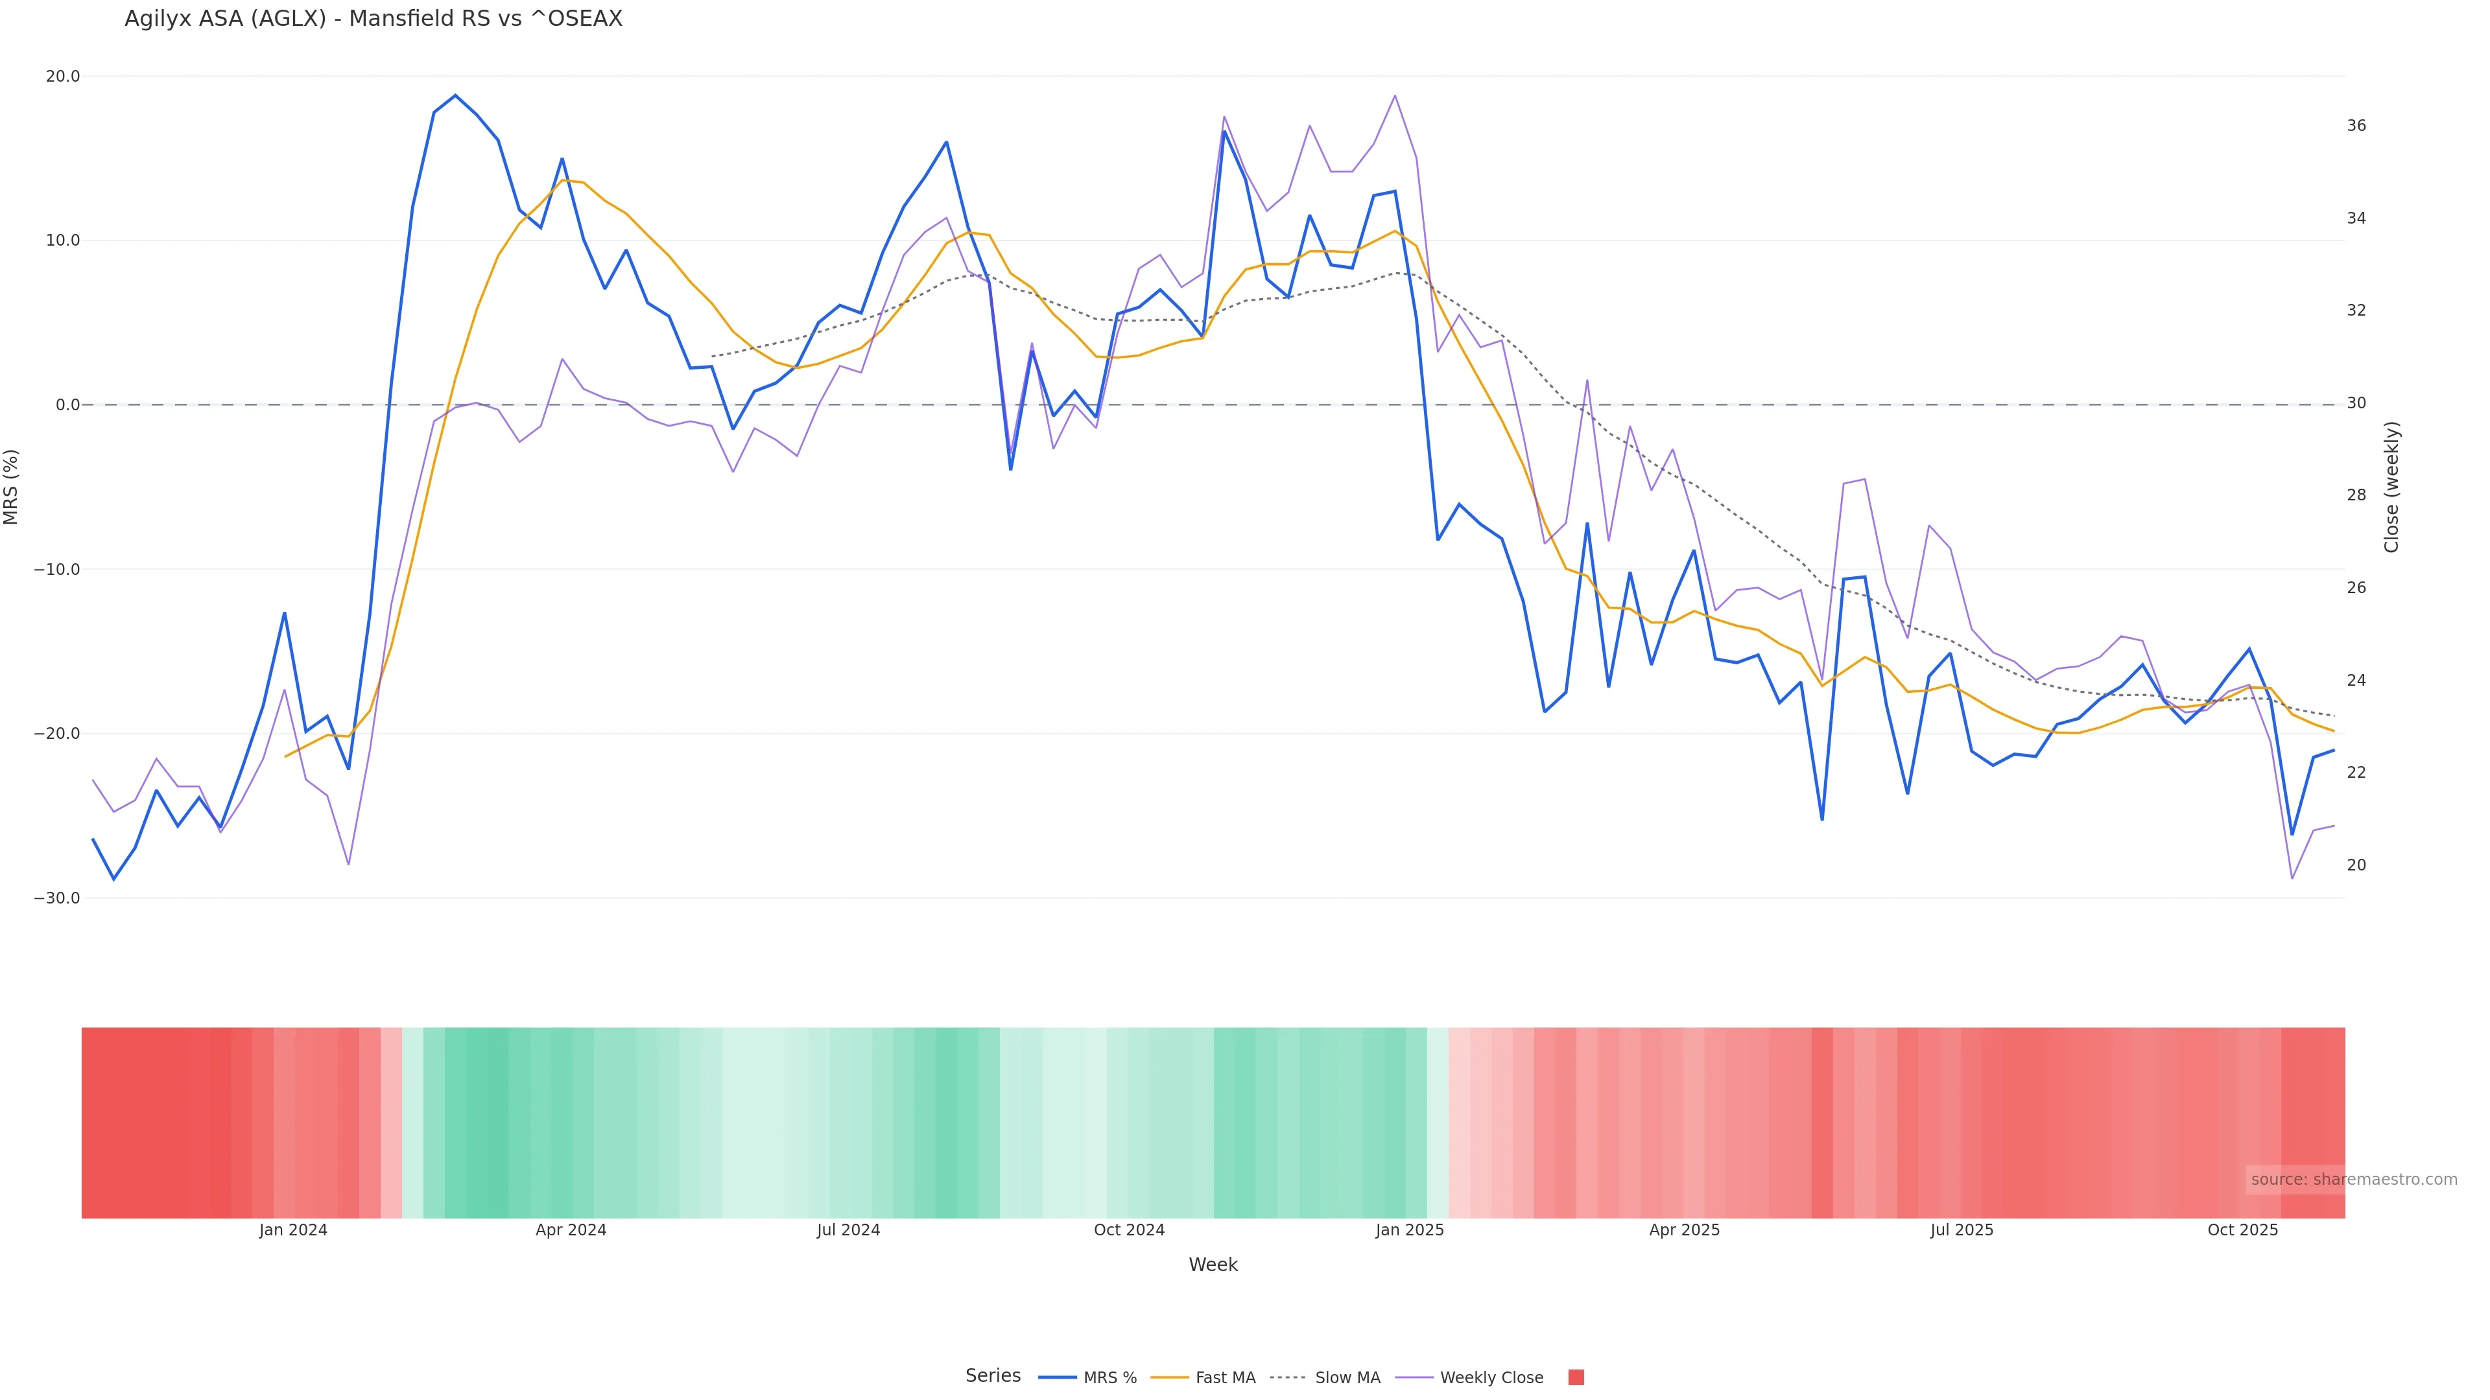Click the Week x-axis title
This screenshot has height=1400, width=2490.
coord(1212,1265)
